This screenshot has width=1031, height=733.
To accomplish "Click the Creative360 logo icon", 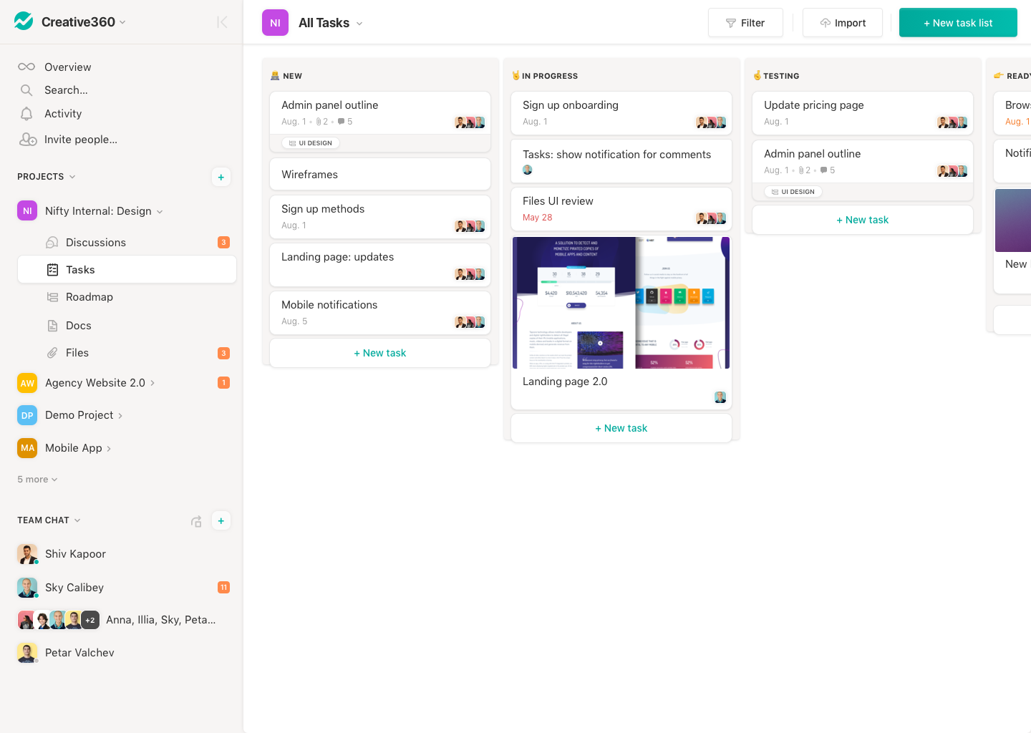I will [x=24, y=21].
